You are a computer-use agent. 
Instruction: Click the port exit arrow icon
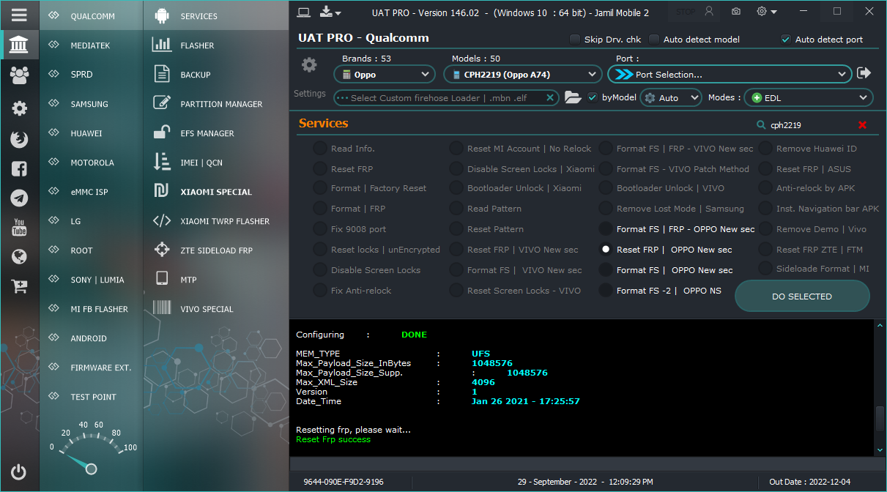[864, 73]
